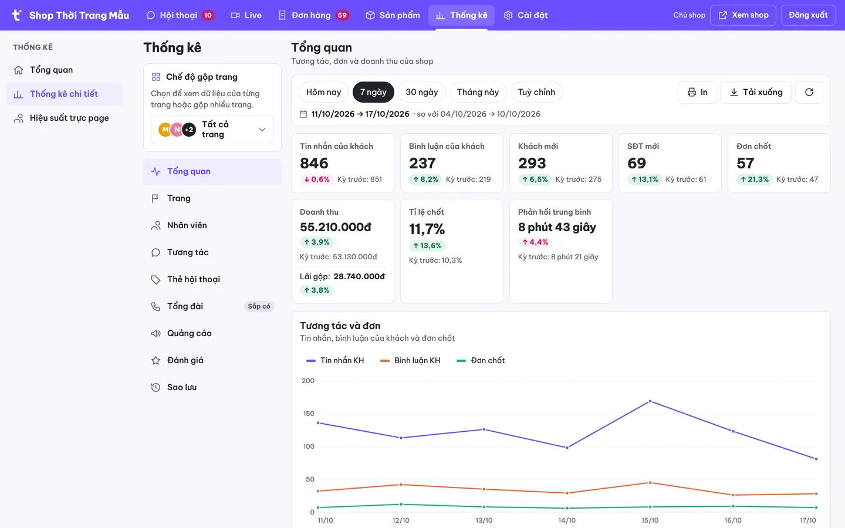Image resolution: width=845 pixels, height=528 pixels.
Task: Open the Sản phẩm tab
Action: [393, 15]
